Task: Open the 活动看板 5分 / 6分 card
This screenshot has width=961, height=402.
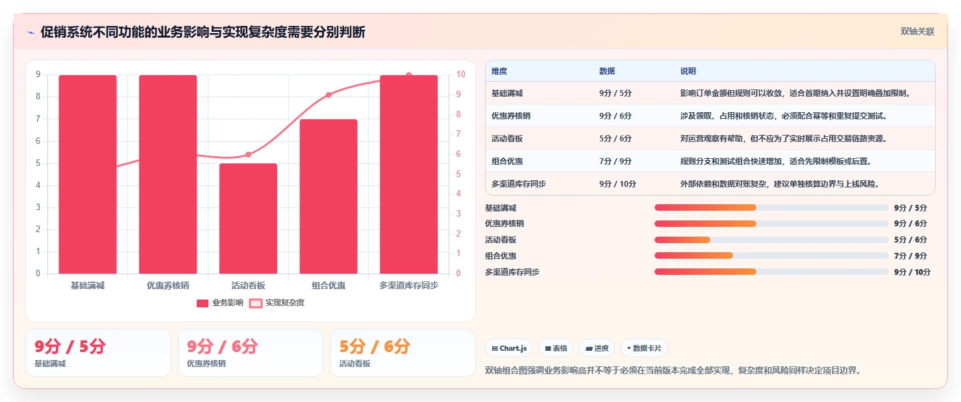Action: pos(403,353)
